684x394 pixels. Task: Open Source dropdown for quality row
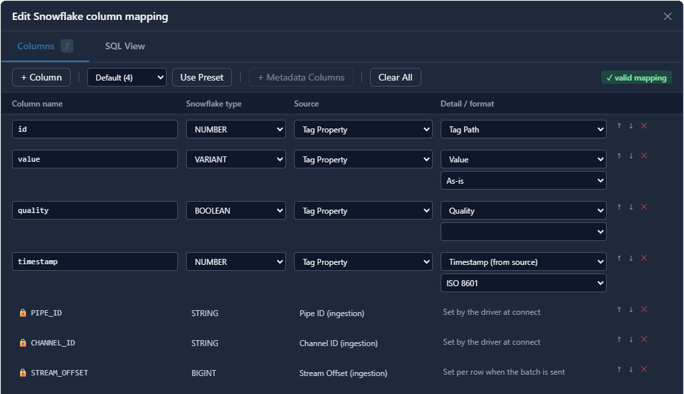point(363,210)
